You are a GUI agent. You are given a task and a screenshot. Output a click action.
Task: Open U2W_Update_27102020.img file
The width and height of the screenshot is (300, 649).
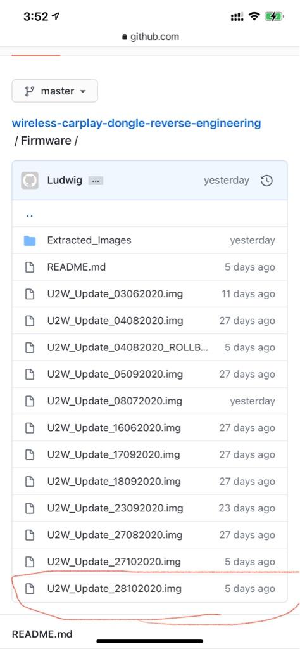[x=114, y=562]
